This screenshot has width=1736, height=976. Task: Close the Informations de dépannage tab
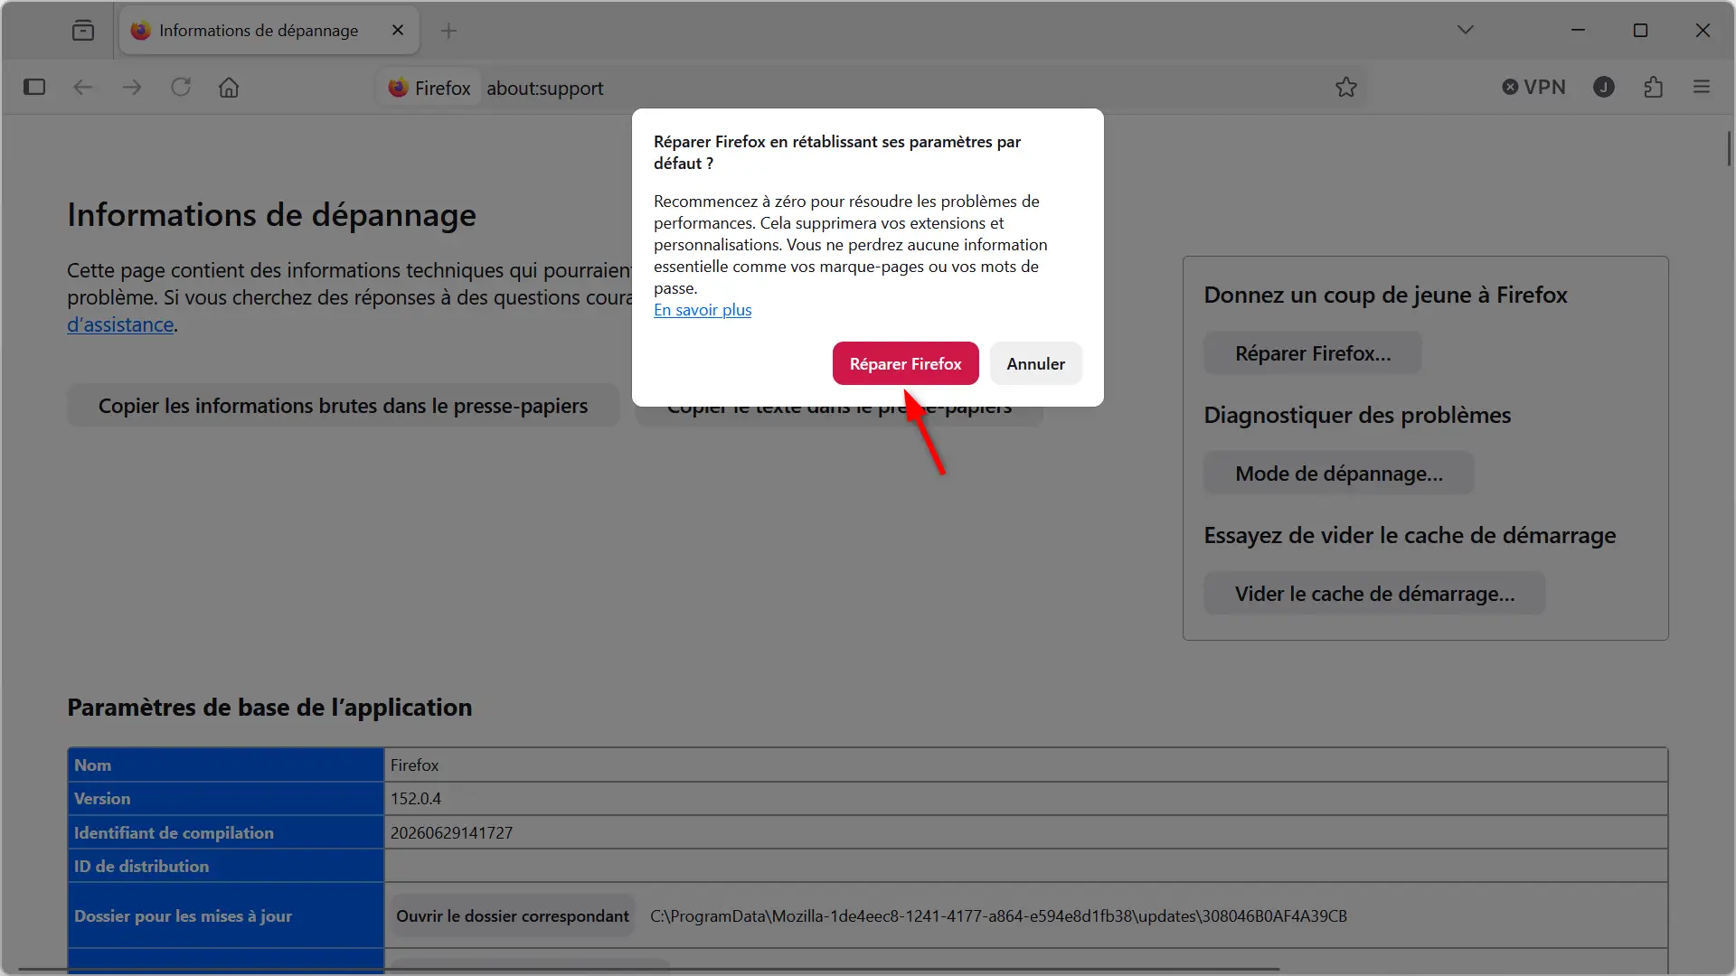point(398,31)
